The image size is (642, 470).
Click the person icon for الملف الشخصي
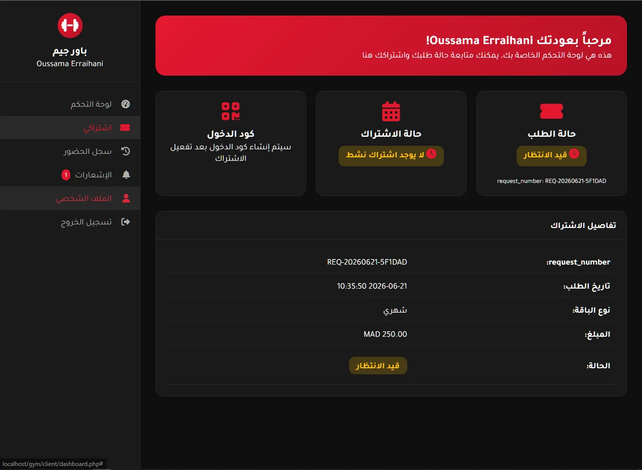126,198
